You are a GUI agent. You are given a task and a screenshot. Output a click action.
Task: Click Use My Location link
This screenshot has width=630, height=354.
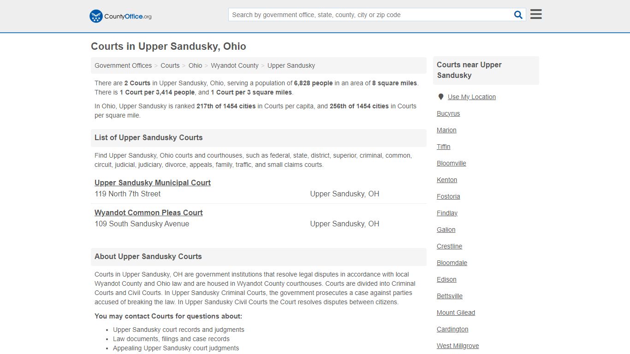coord(472,97)
